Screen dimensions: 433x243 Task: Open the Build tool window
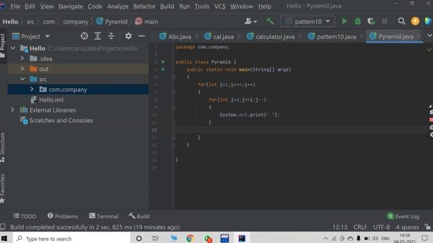point(139,216)
